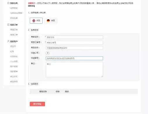
Task: Open 海淘订单 in the sidebar
Action: point(14,35)
